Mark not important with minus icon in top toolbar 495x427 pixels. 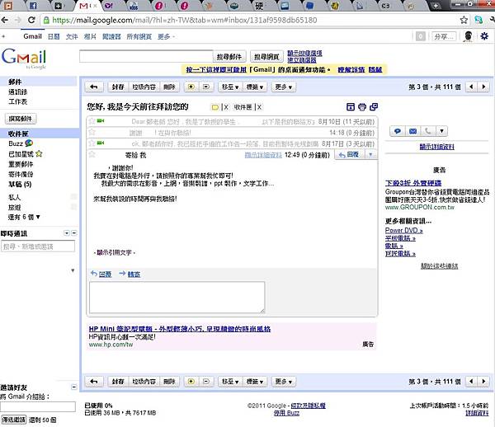coord(206,87)
